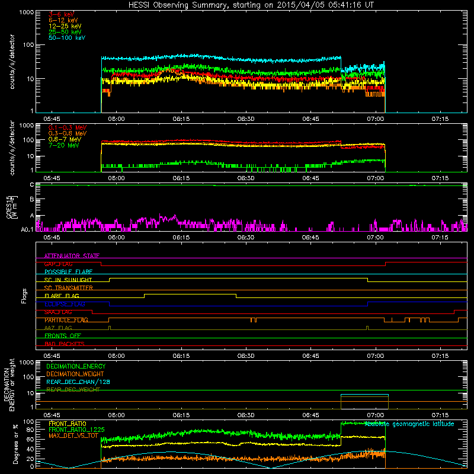Click the 0.3-0.8 MeV legend label
The height and width of the screenshot is (474, 474).
(68, 133)
